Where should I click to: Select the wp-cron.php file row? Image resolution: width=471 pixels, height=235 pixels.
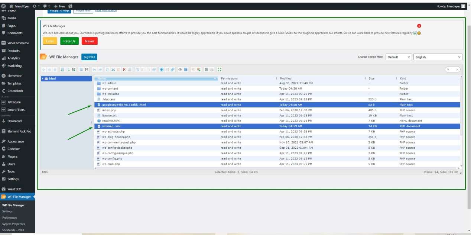point(277,164)
